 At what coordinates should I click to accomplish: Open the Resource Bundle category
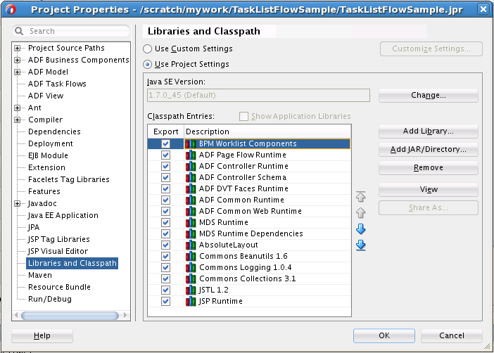coord(59,287)
